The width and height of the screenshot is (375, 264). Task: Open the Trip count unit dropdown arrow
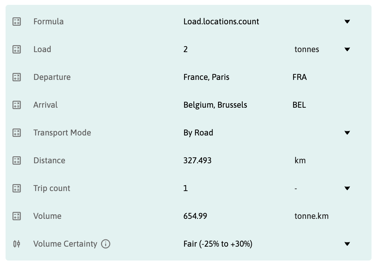click(x=347, y=188)
